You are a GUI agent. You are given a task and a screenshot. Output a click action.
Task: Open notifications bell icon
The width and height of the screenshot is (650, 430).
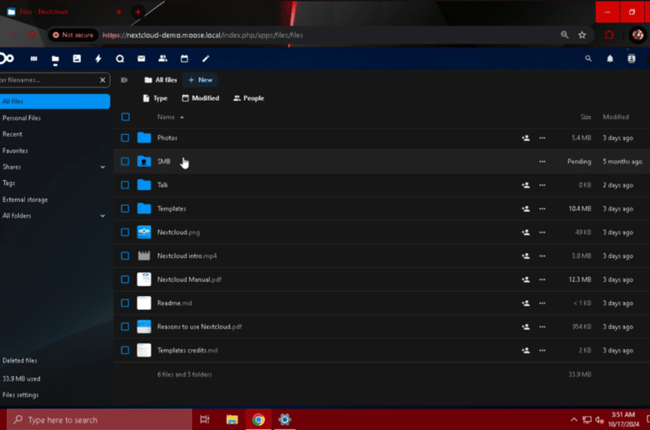click(x=610, y=59)
